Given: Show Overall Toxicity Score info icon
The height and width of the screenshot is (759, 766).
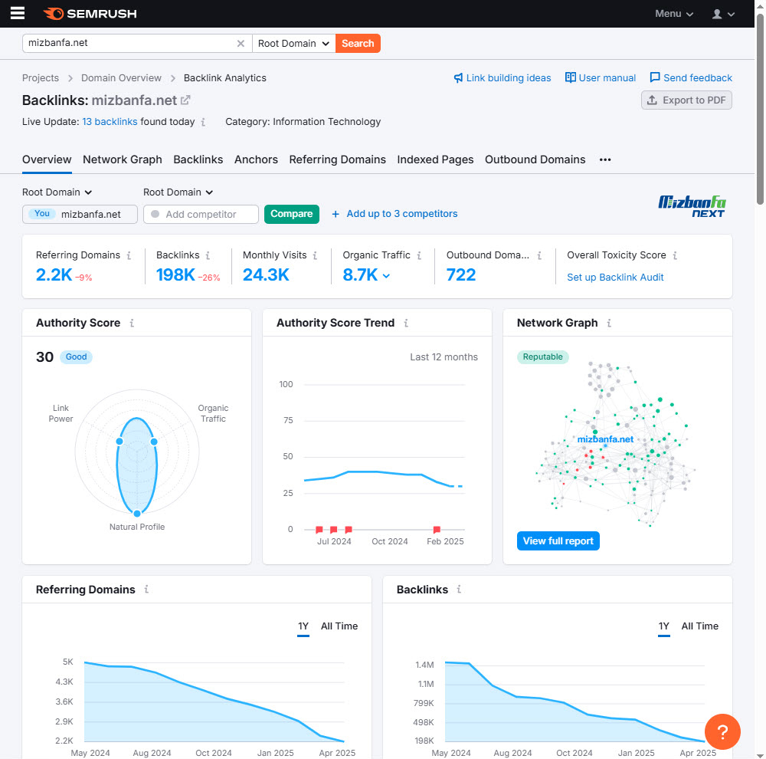Looking at the screenshot, I should (x=675, y=255).
